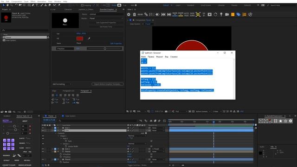Screen dimensions: 297x167
Task: Click the chain link icon in script toolbar
Action: [x=146, y=14]
